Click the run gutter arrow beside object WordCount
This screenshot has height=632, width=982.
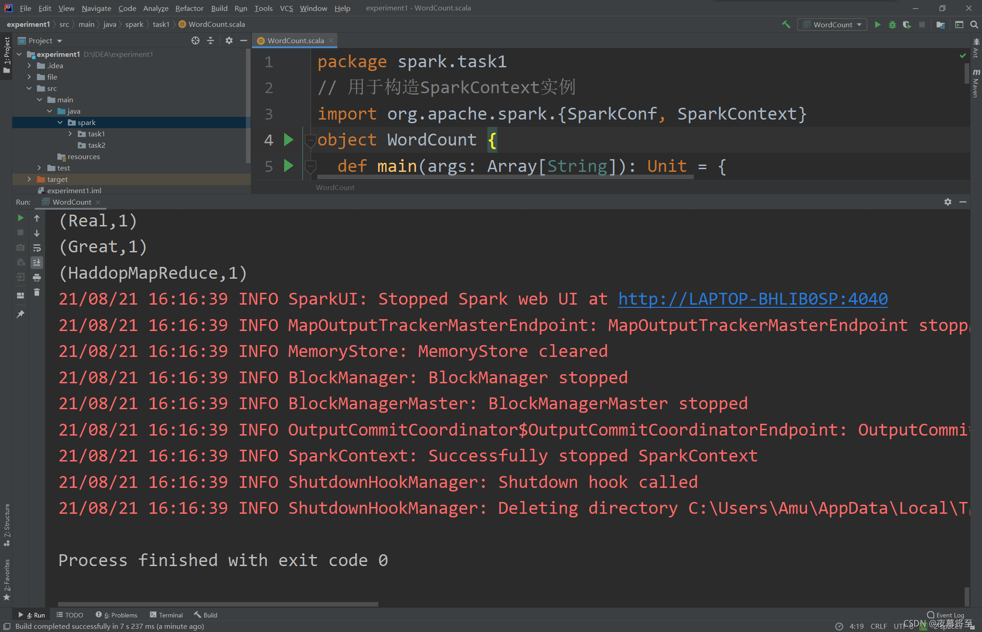coord(288,140)
